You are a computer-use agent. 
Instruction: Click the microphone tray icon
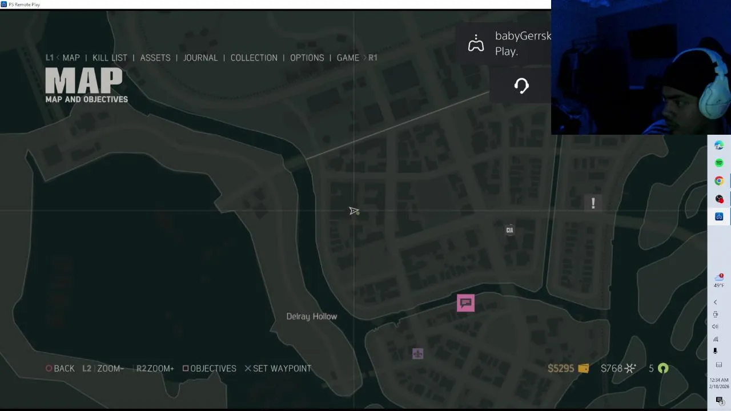[x=715, y=351]
